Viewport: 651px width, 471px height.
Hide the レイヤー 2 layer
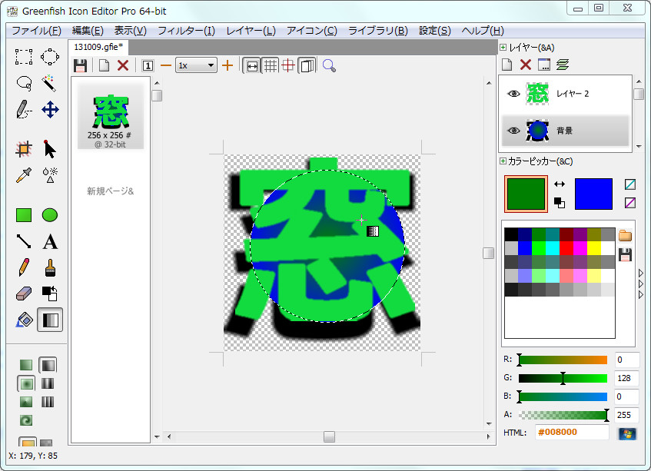coord(513,93)
